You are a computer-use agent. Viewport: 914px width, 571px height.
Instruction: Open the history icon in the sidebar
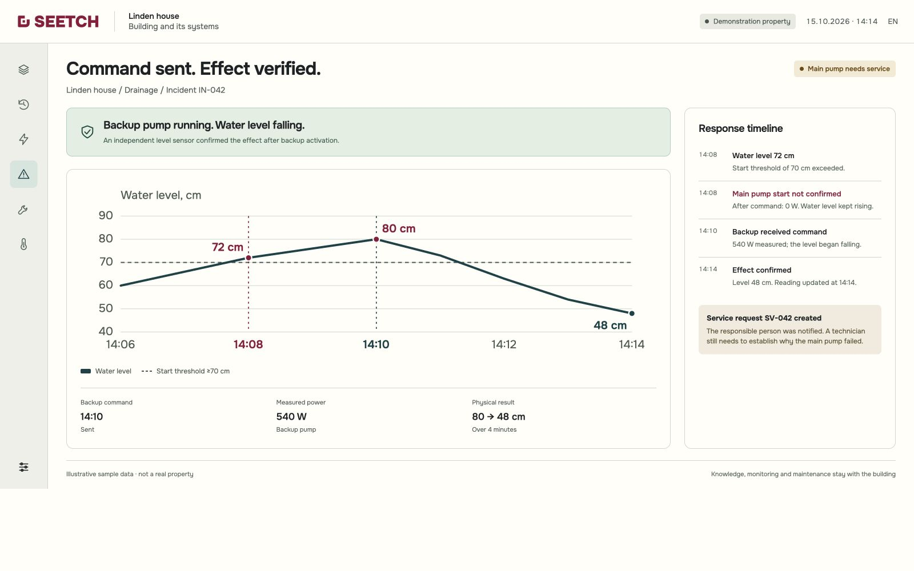23,104
